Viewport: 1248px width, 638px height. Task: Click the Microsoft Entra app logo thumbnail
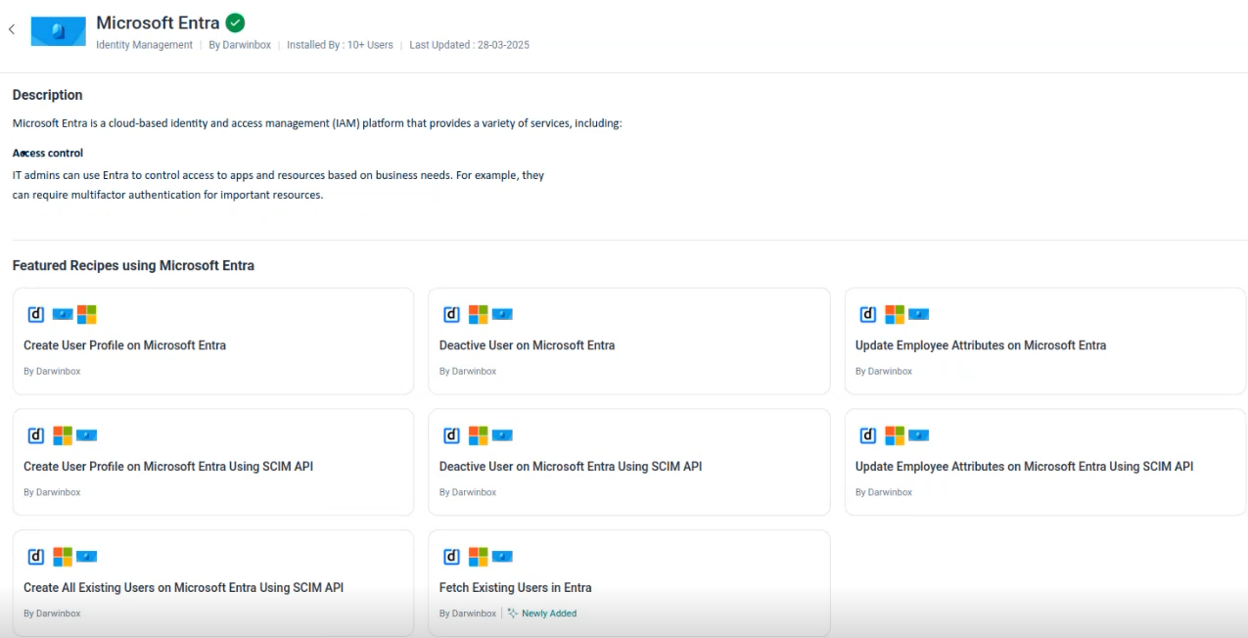58,30
